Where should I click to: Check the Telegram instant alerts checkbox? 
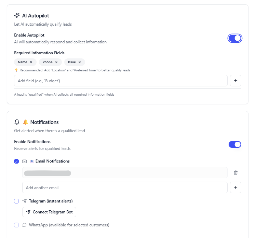[16, 201]
